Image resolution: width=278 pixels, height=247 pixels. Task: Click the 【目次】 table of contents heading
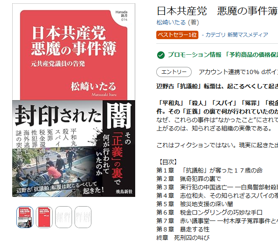pos(168,162)
